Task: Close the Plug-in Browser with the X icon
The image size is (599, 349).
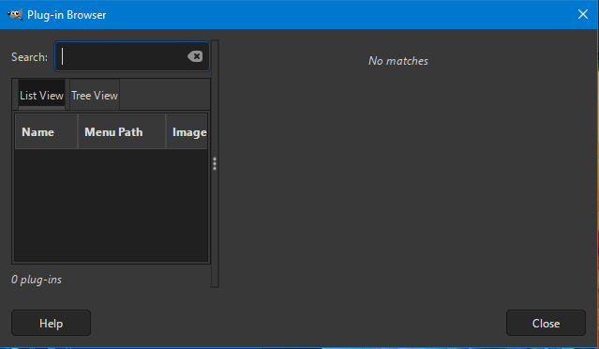Action: [x=582, y=14]
